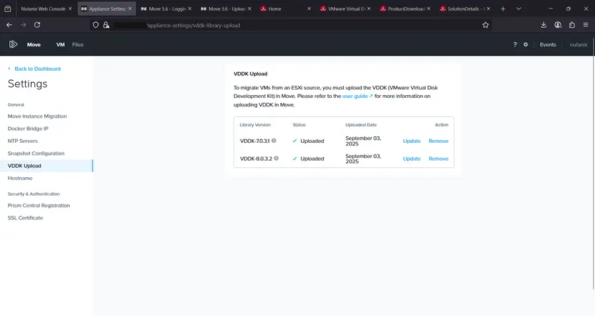
Task: Click the VDDK-7.0.3.1 library name
Action: click(x=255, y=141)
